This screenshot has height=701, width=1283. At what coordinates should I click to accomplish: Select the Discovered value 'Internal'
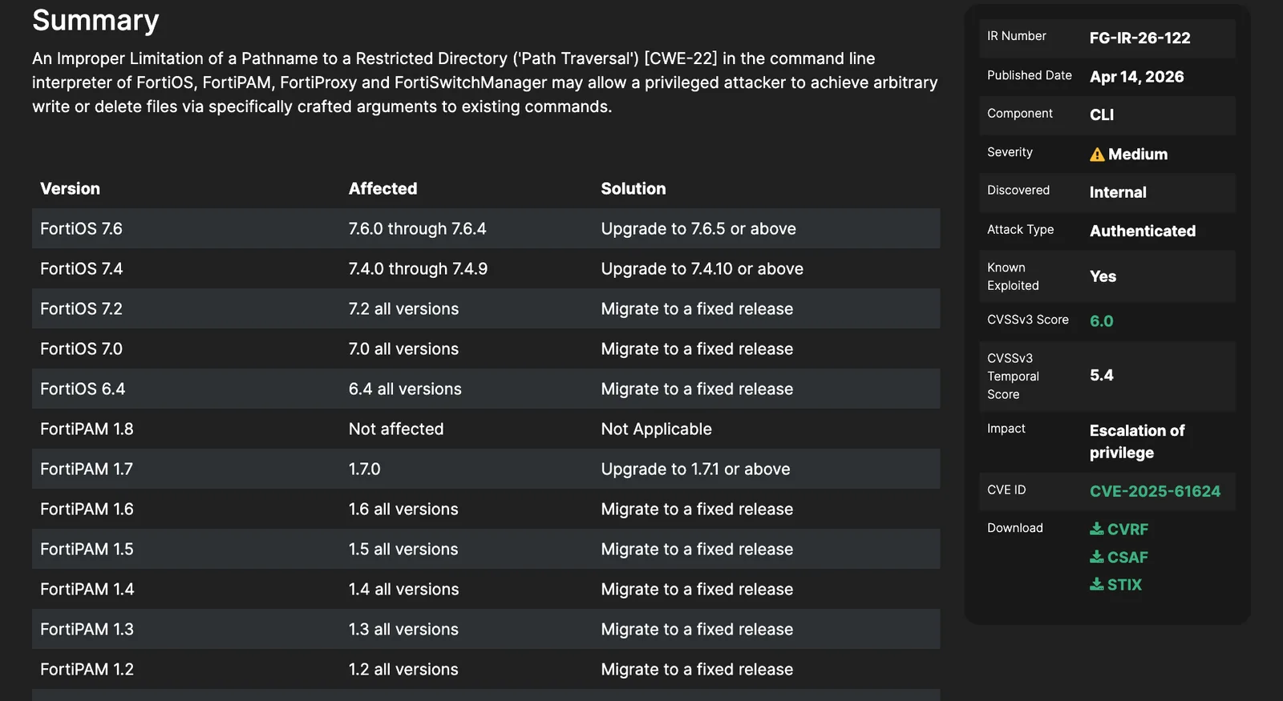coord(1118,193)
